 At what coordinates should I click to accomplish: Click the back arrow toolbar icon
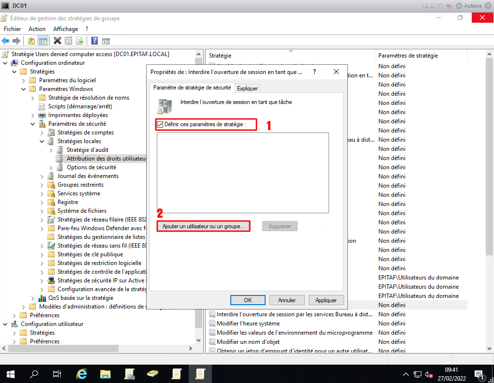tap(6, 41)
